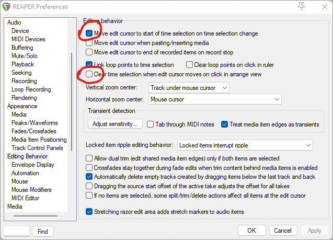Select Media Item Positioning in tree
This screenshot has width=333, height=240.
(x=39, y=140)
